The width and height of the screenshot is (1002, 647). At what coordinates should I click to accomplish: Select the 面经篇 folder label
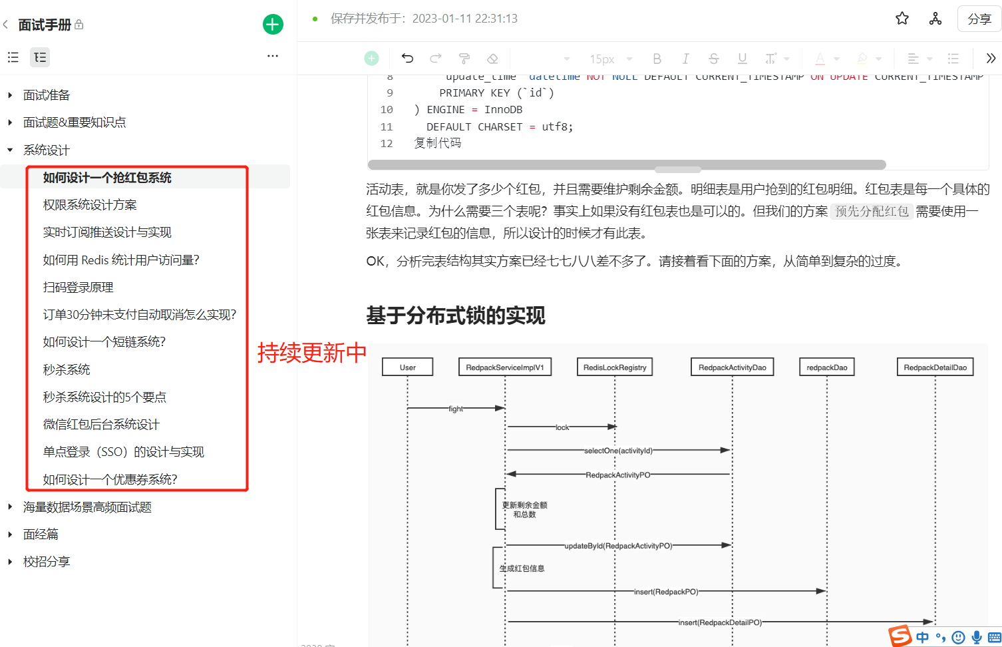pos(41,535)
